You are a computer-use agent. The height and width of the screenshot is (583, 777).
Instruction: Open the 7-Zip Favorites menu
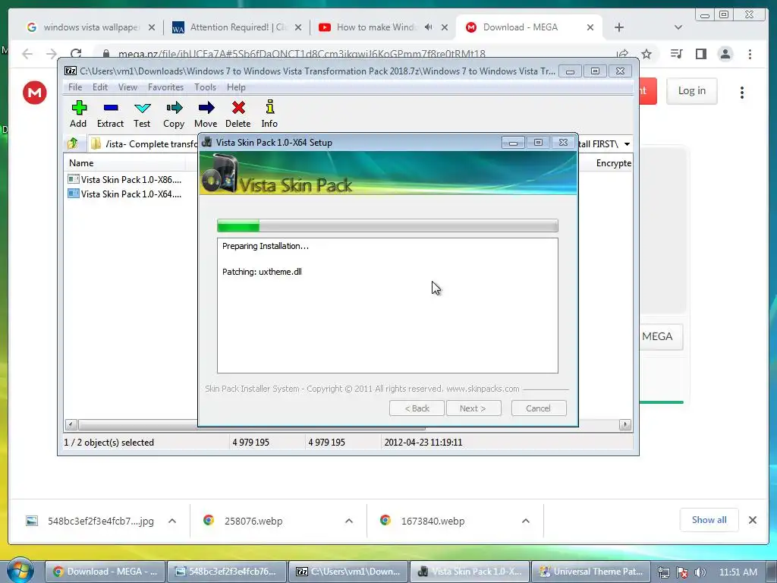tap(165, 87)
